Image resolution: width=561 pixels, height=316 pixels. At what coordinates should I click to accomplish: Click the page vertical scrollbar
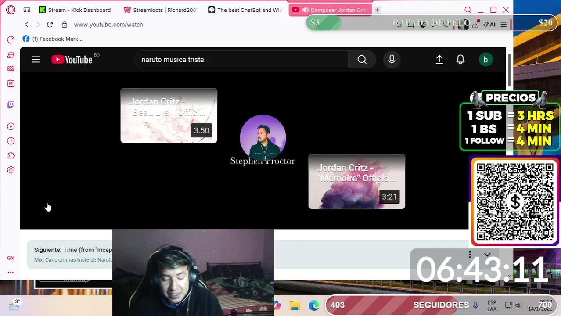coord(509,70)
